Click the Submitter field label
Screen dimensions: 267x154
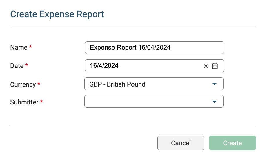[x=24, y=102]
